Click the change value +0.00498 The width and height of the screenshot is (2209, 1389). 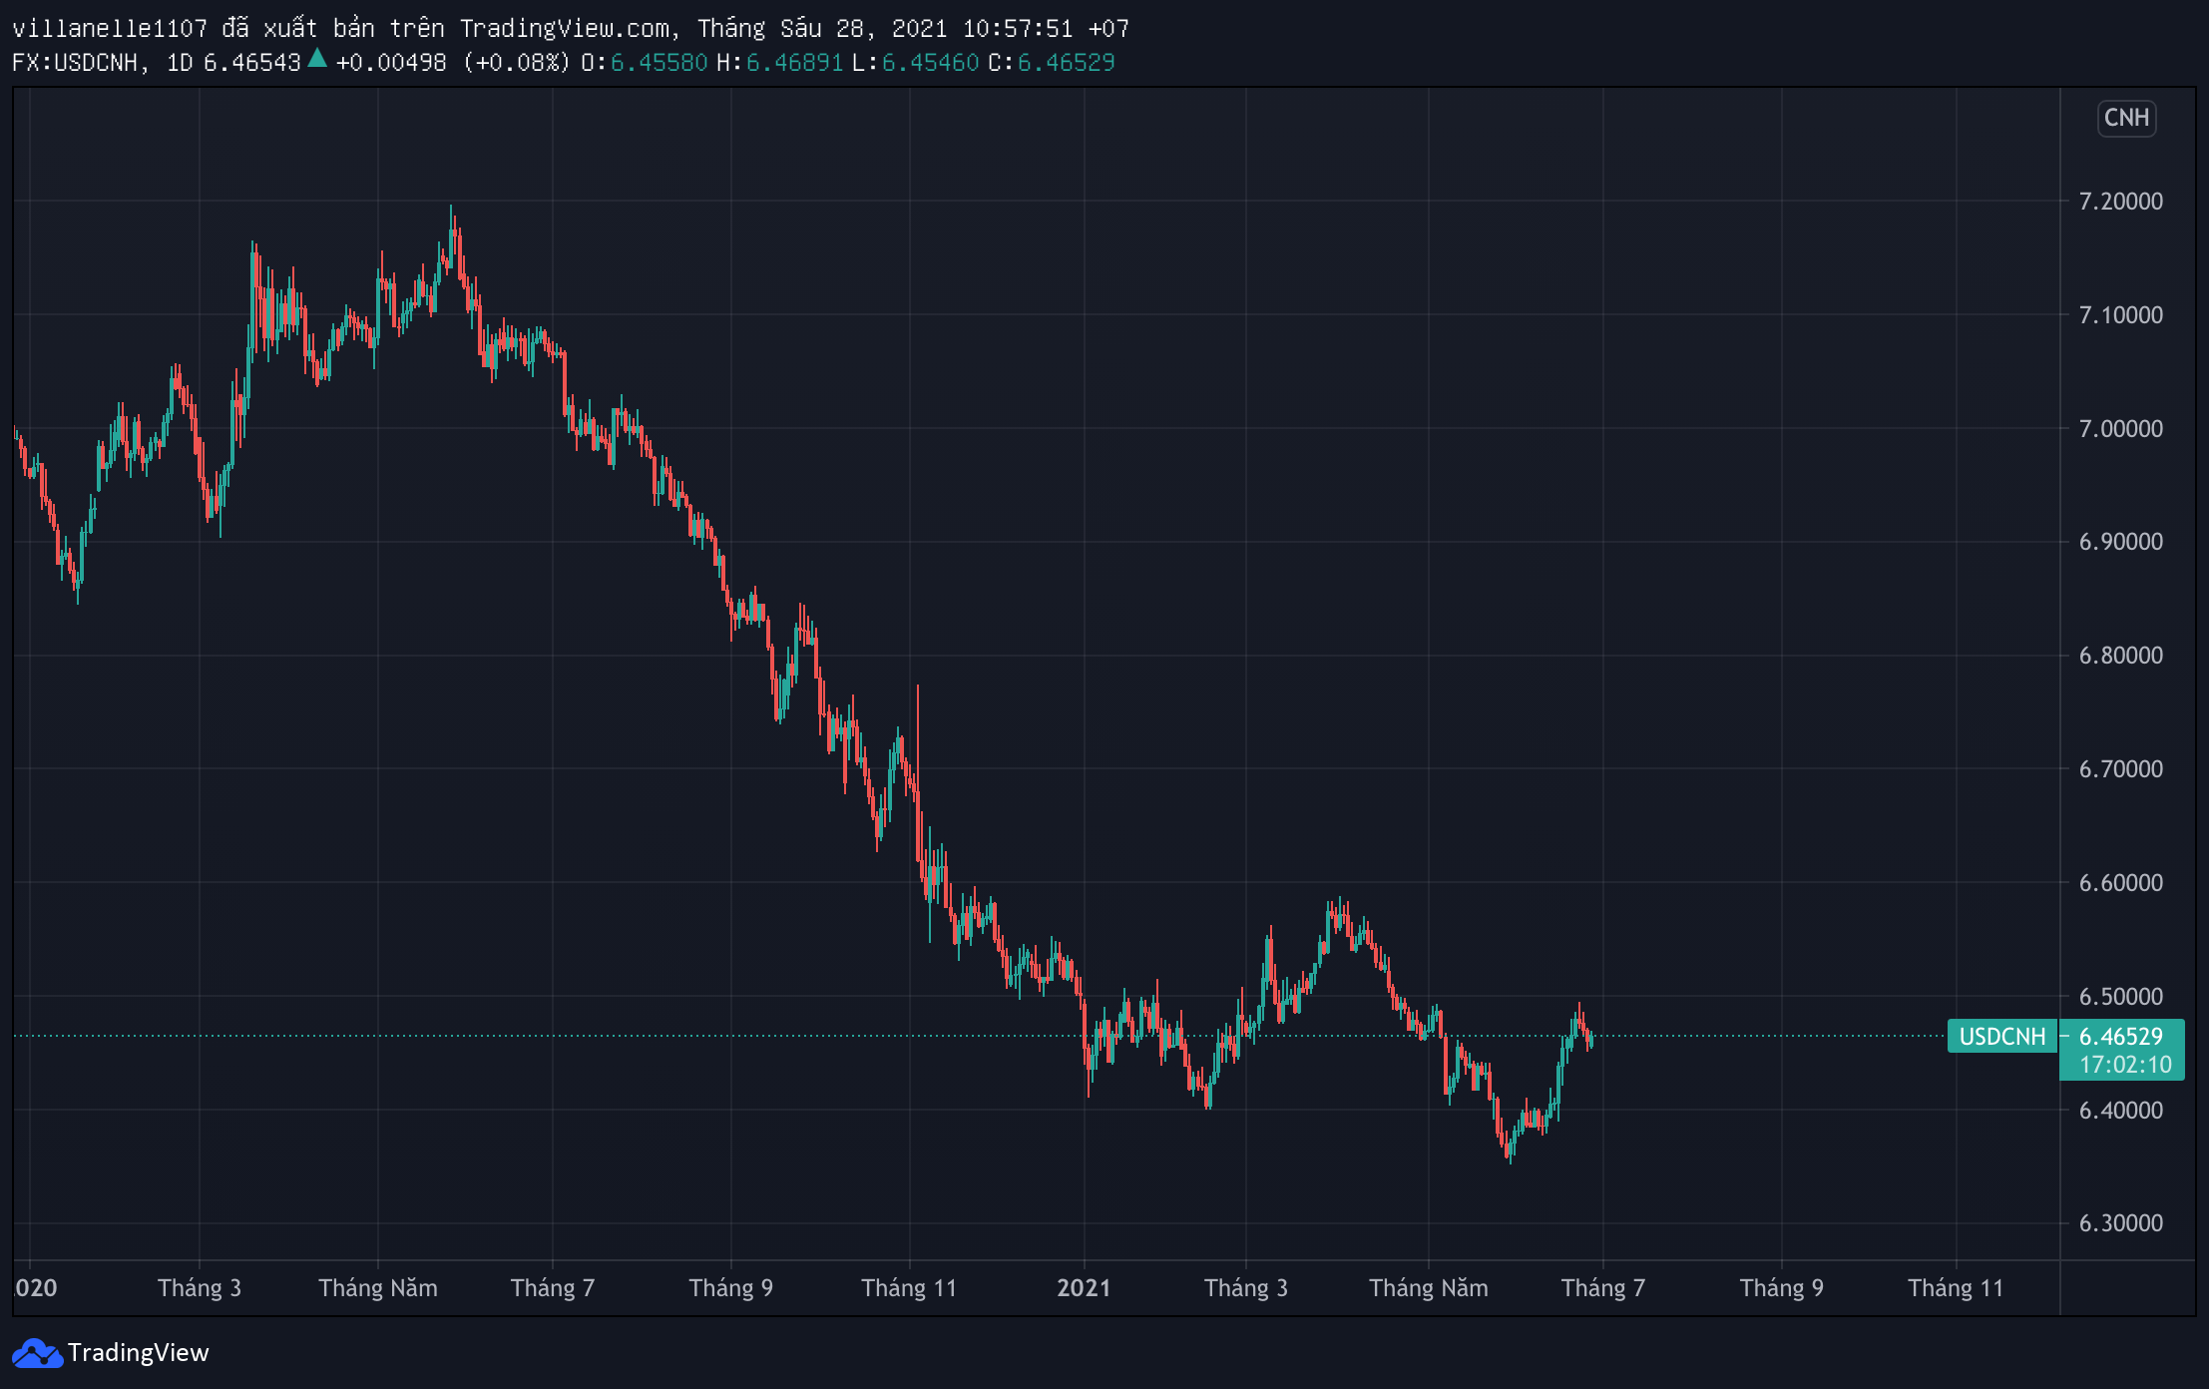pyautogui.click(x=391, y=63)
